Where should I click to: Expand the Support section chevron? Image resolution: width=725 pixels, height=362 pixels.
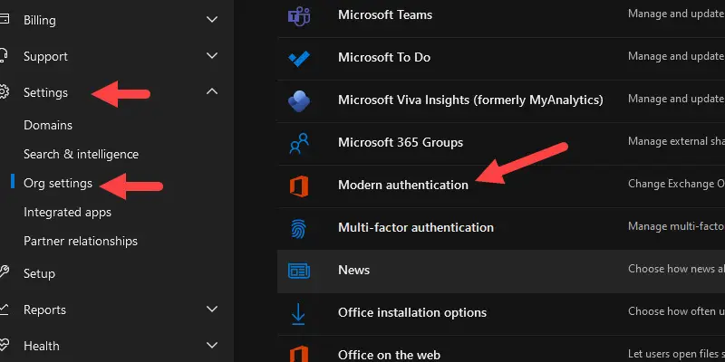(212, 55)
